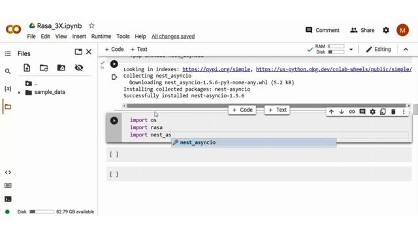Open the table of contents sidebar icon

8,54
